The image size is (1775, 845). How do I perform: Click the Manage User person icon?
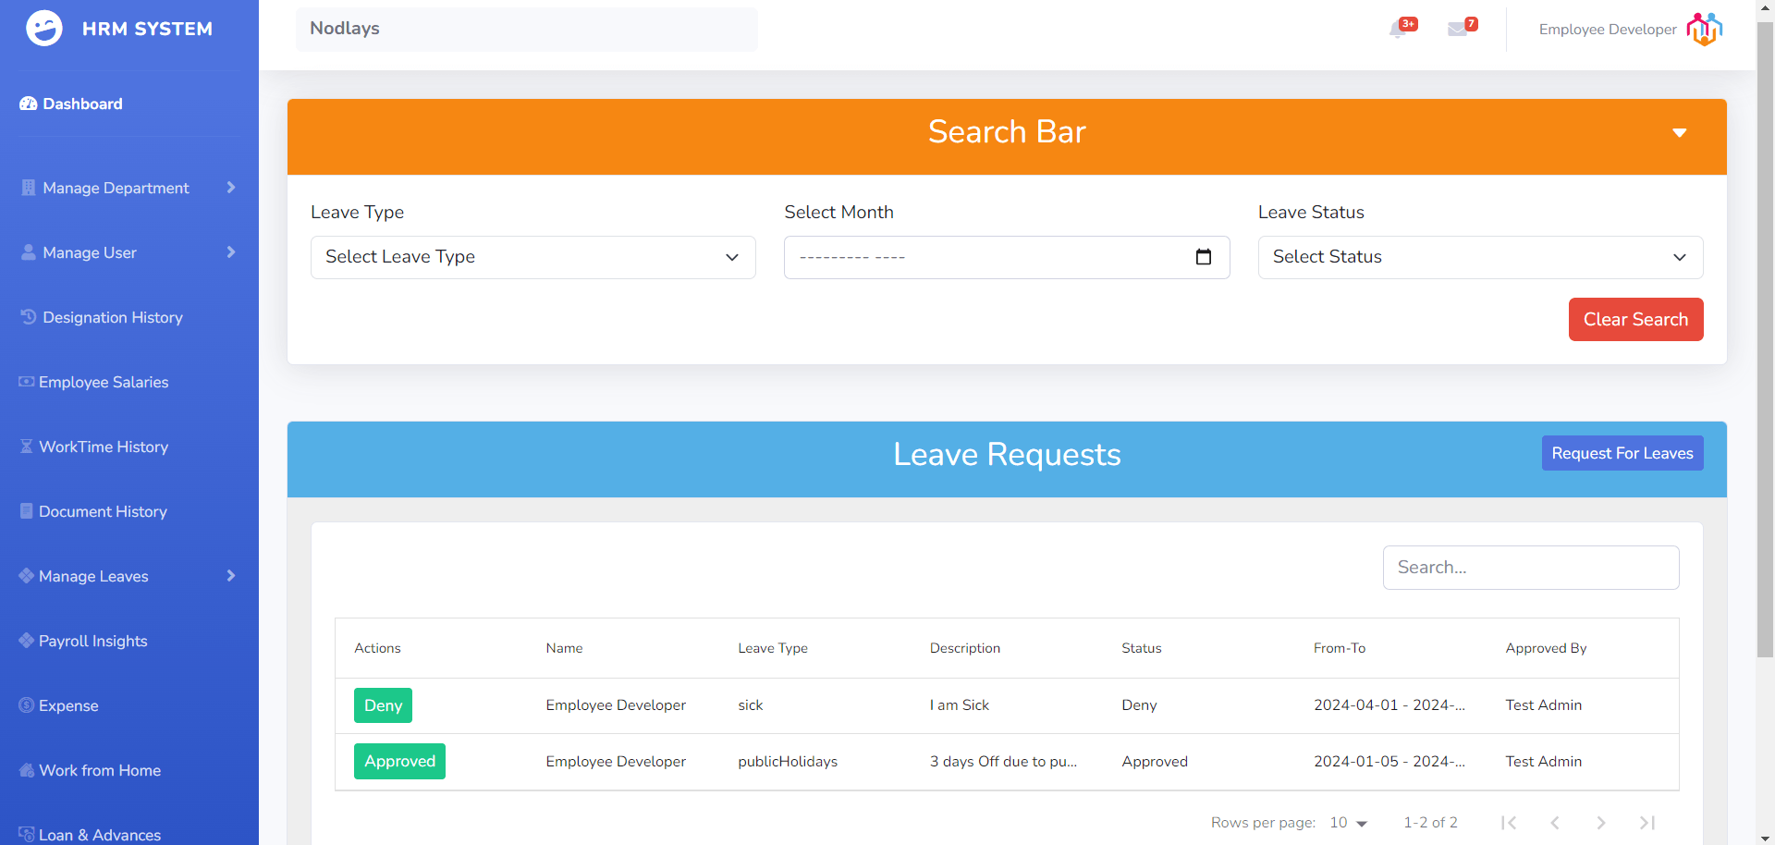tap(29, 252)
